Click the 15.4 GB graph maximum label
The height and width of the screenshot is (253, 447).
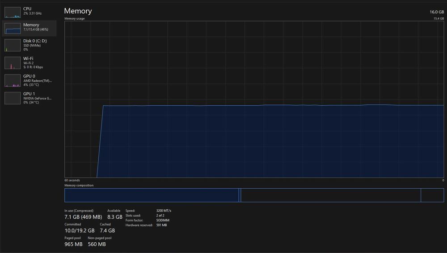point(439,18)
